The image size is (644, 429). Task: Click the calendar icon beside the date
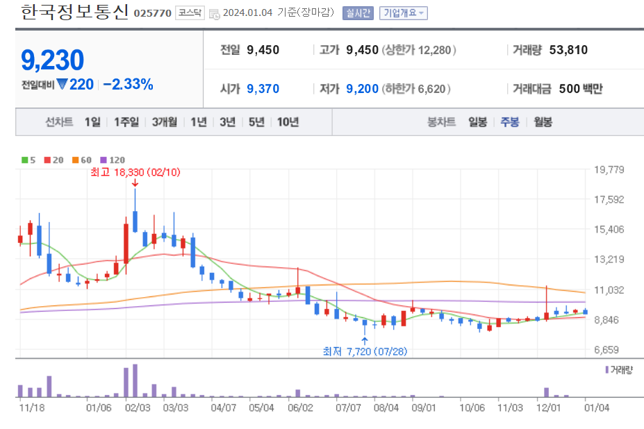215,14
